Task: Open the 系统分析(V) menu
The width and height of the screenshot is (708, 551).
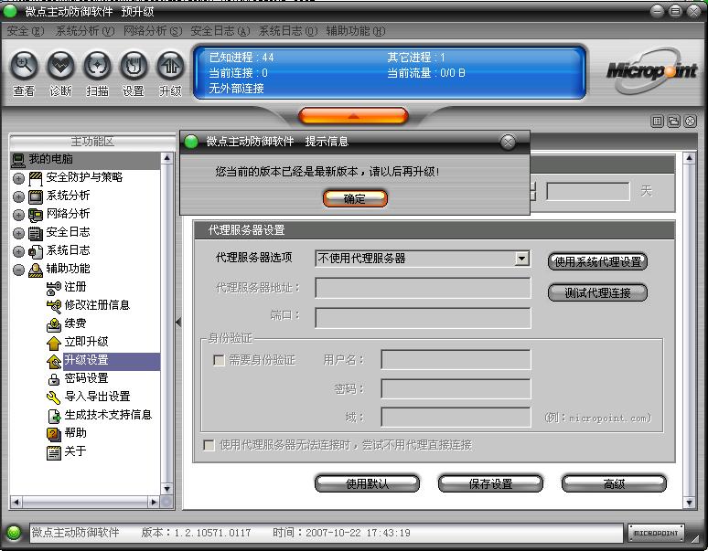Action: [x=85, y=31]
